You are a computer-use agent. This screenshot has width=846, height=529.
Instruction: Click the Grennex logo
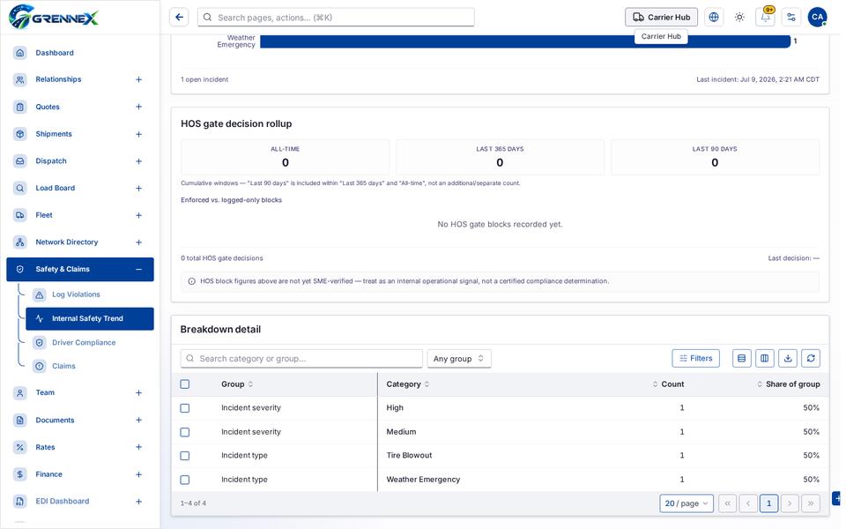pos(54,17)
